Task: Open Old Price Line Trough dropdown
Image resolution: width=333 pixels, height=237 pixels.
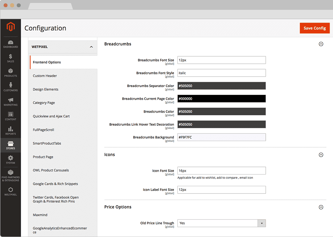Action: click(x=221, y=223)
